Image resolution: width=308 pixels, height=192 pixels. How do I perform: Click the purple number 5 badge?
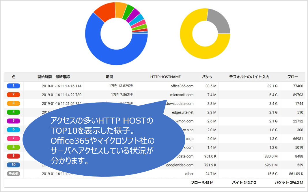[x=13, y=121]
